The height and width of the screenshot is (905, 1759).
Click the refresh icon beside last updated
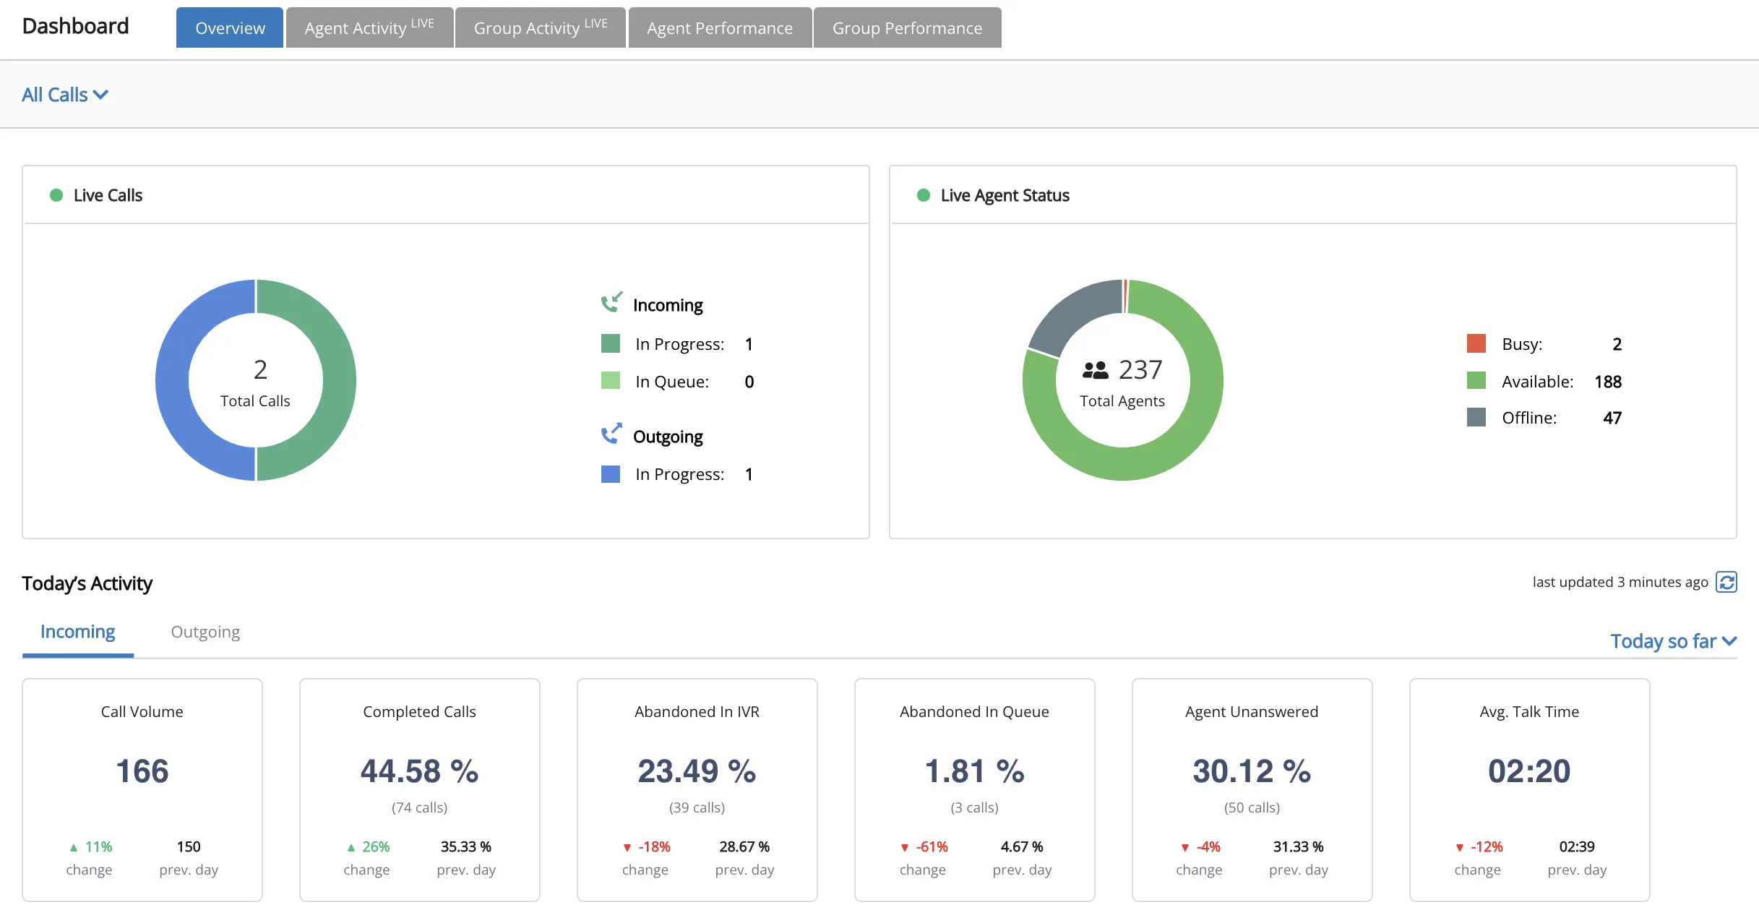tap(1726, 582)
